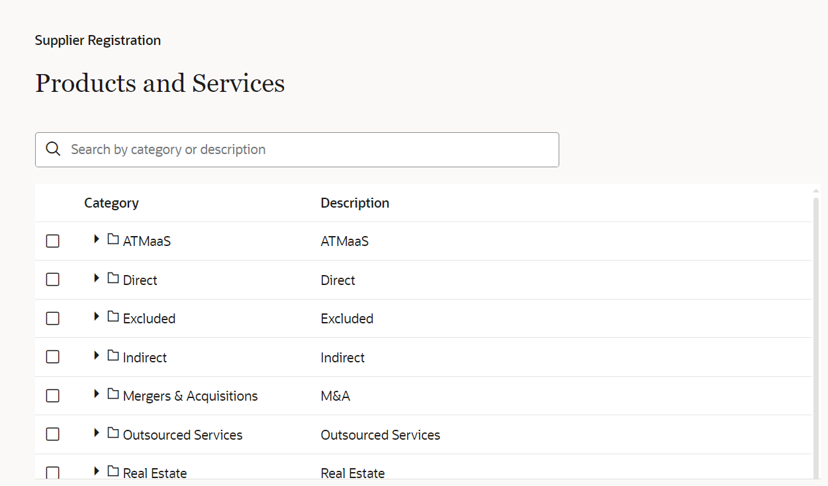Click the Excluded folder icon
828x486 pixels.
(113, 317)
